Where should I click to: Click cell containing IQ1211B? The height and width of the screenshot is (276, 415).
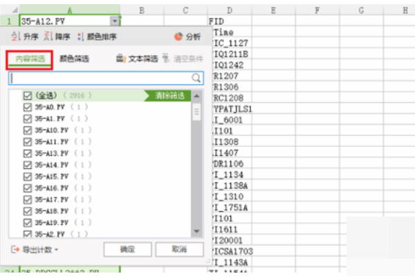[x=232, y=54]
